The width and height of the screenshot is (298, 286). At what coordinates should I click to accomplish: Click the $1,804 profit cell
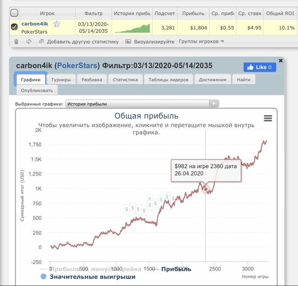[x=193, y=27]
